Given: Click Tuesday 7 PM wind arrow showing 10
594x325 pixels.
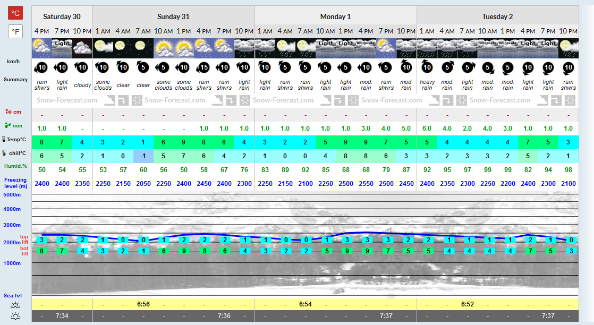Looking at the screenshot, I should click(x=548, y=67).
